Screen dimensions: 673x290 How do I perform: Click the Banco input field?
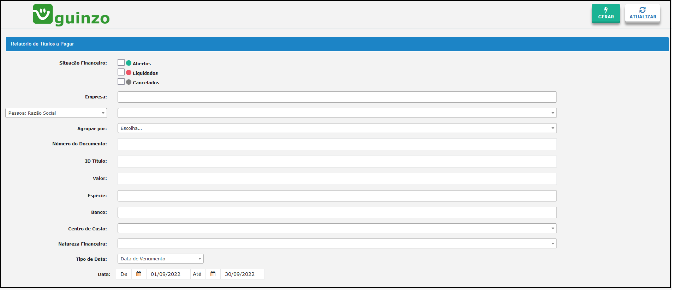(337, 212)
